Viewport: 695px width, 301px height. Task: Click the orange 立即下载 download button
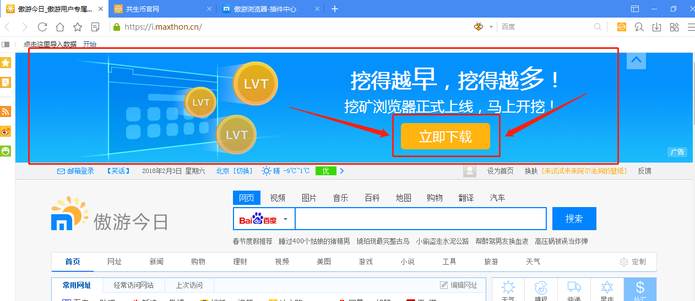(445, 136)
